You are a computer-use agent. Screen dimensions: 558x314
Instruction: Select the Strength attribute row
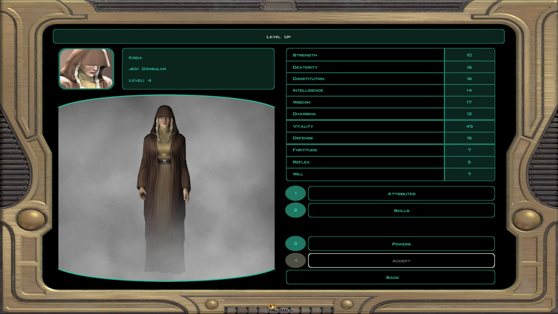coord(365,55)
